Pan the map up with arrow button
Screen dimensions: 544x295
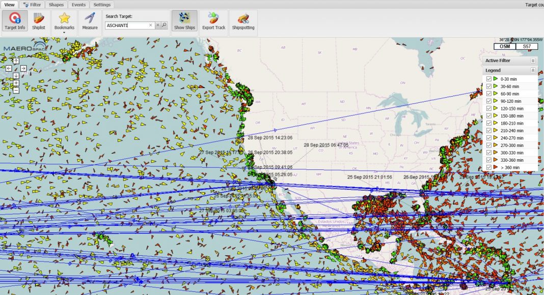coord(16,61)
